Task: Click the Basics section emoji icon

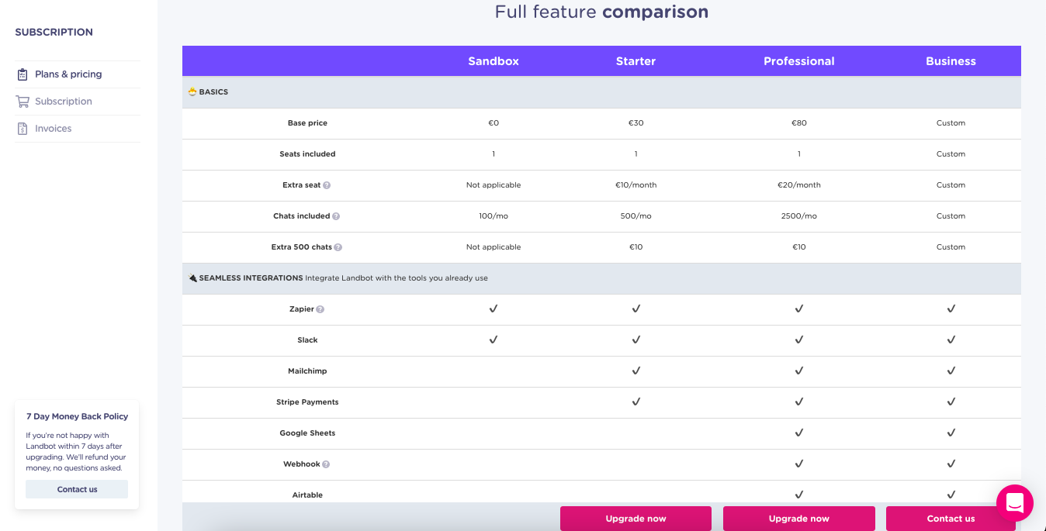Action: (x=192, y=91)
